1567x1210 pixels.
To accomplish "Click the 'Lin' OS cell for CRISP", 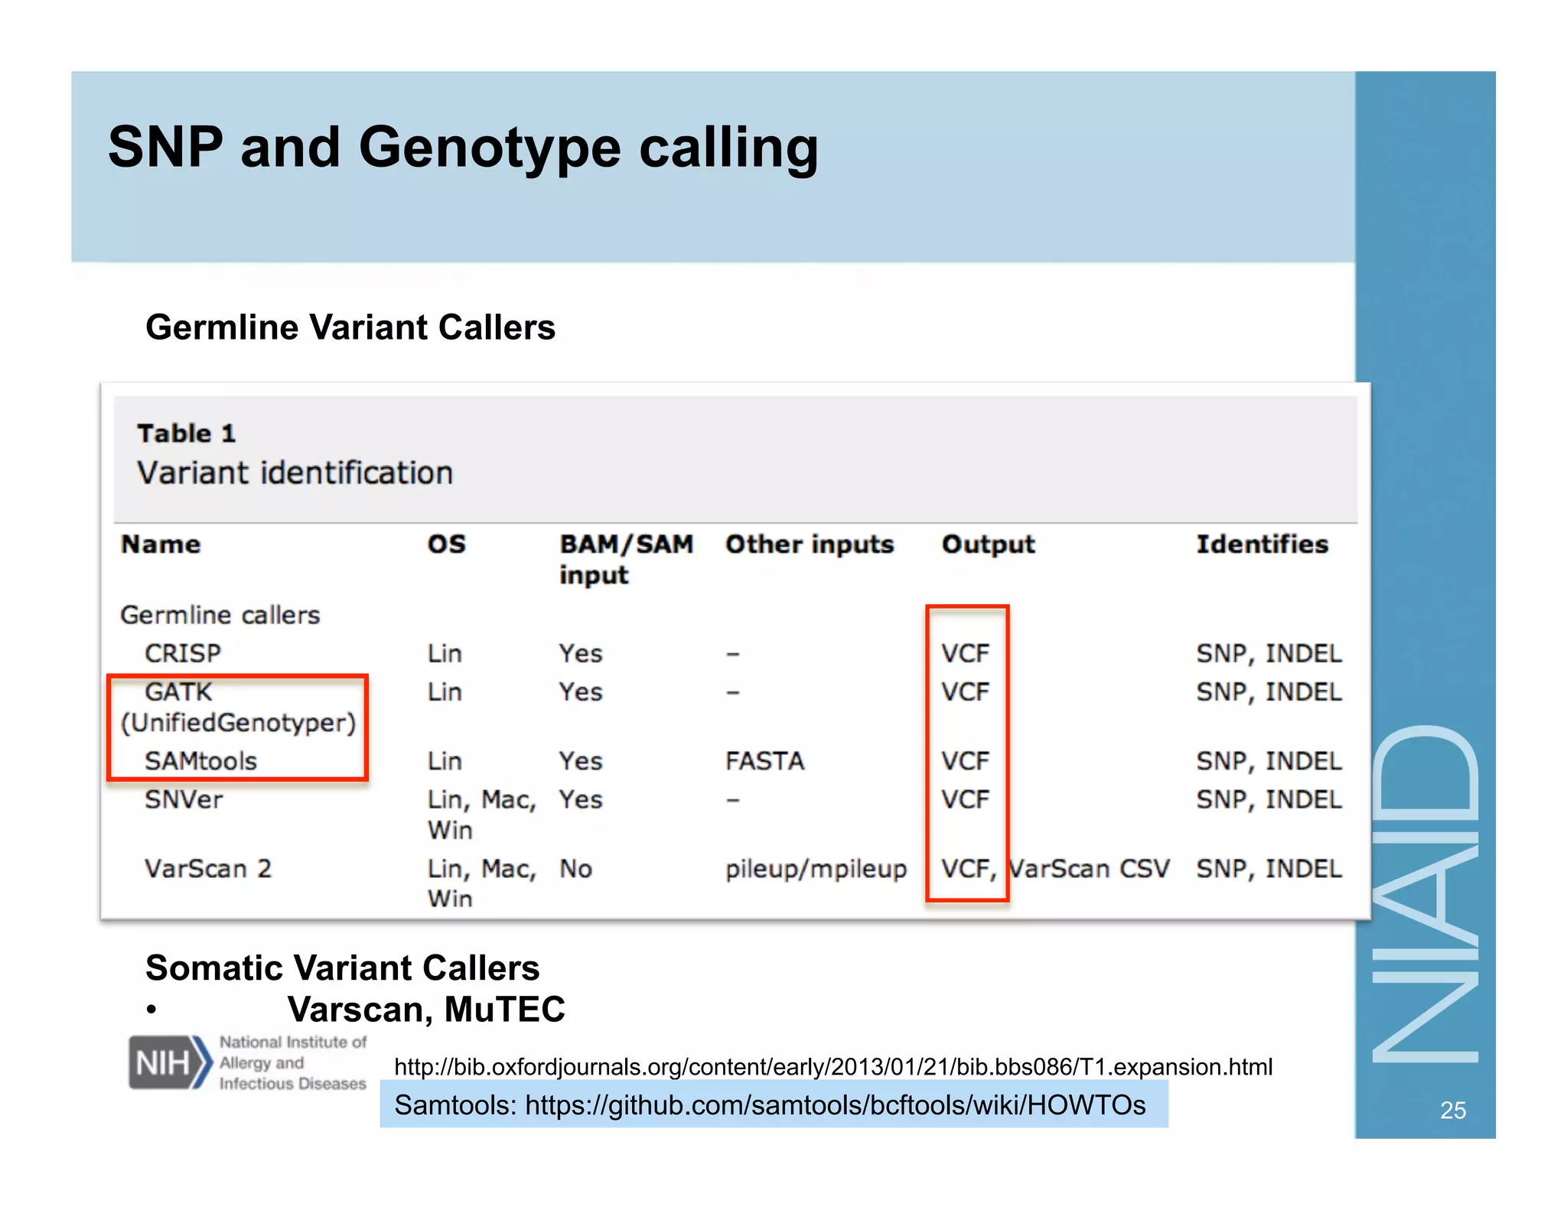I will (445, 653).
